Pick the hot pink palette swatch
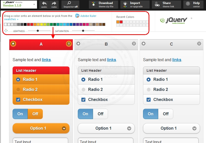This screenshot has height=143, width=206. 87,24
